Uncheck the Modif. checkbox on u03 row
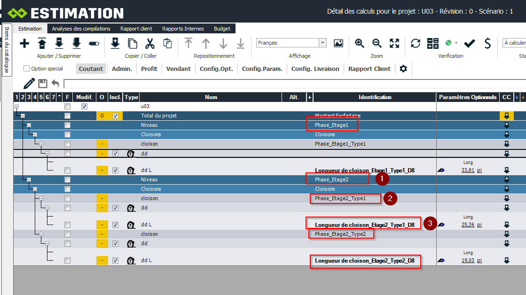The width and height of the screenshot is (526, 295). point(84,106)
